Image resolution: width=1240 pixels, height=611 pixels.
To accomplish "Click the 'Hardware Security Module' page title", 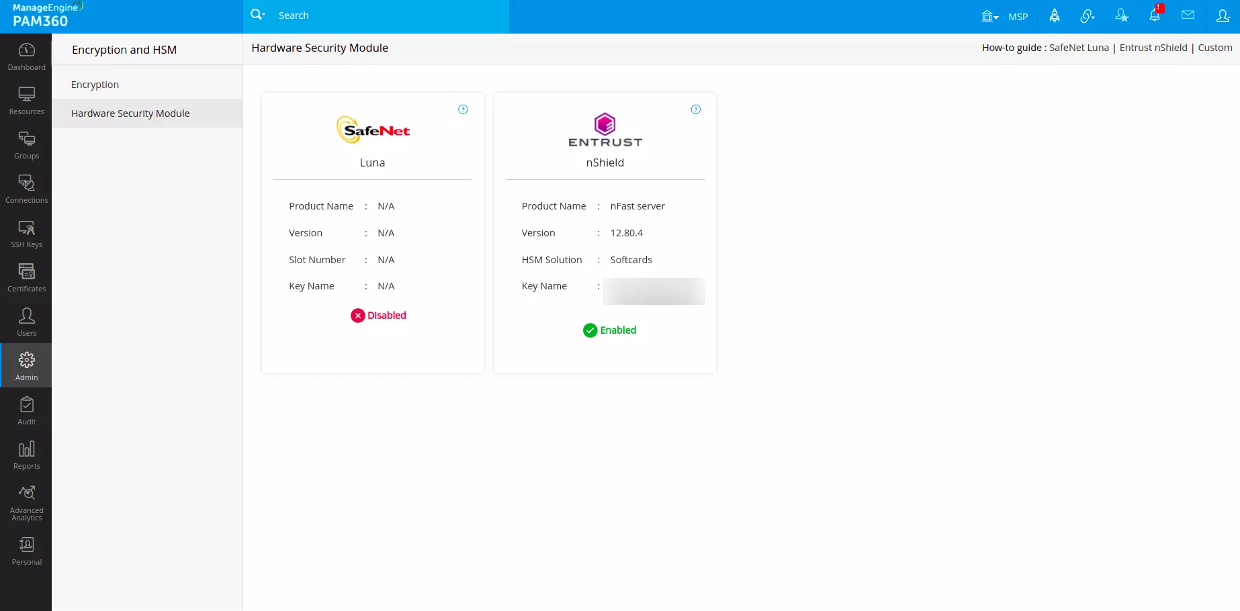I will (x=320, y=48).
